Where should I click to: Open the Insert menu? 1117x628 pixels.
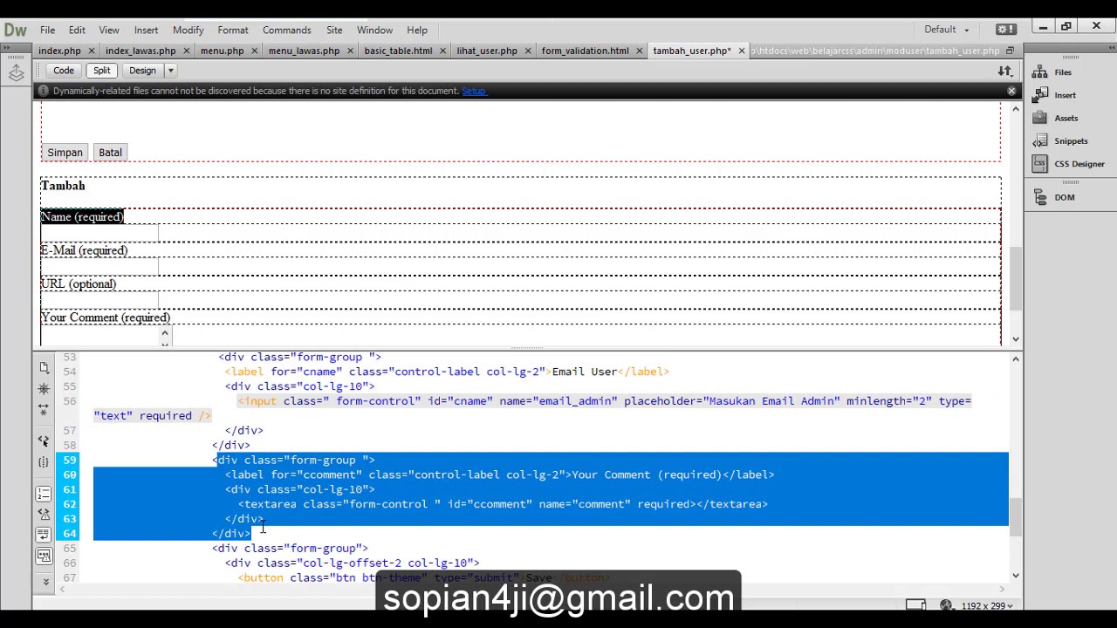click(146, 30)
